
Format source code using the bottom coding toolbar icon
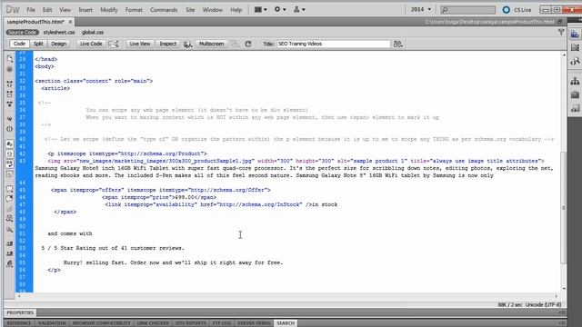[x=10, y=264]
